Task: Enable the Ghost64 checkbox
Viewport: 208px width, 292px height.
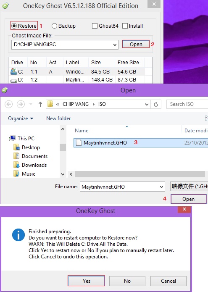Action: pyautogui.click(x=95, y=26)
